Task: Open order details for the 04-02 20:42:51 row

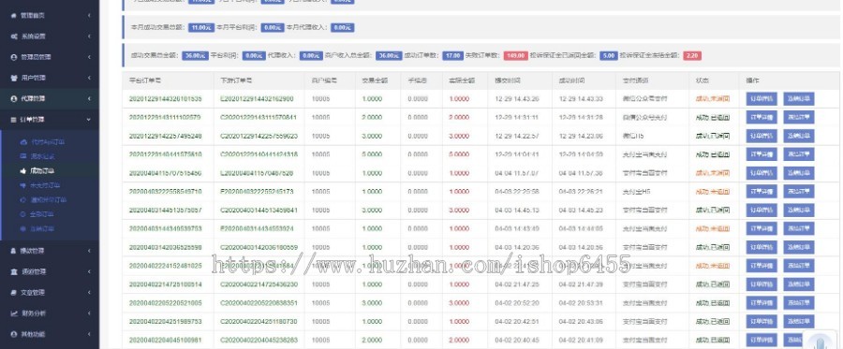Action: point(762,322)
